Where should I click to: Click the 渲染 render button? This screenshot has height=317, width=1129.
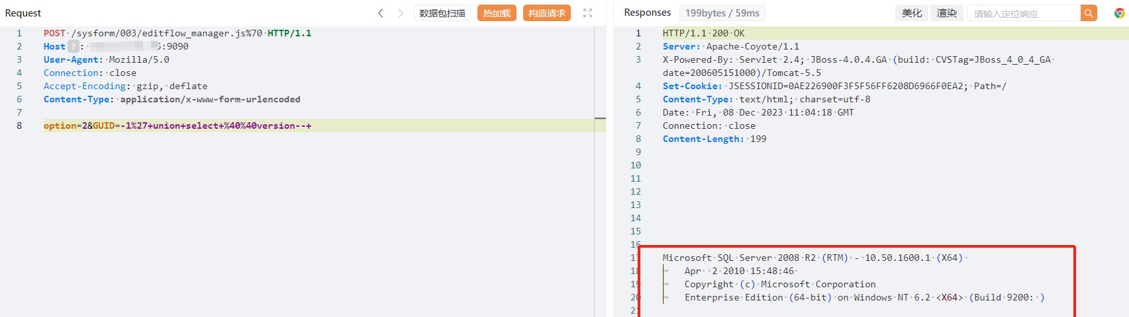click(947, 13)
